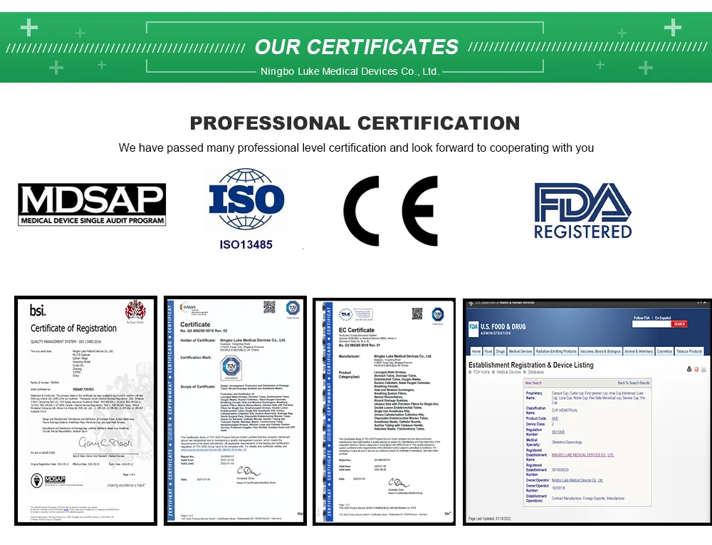Click the HHE product code link
Viewport: 712px width, 545px height.
(x=555, y=418)
